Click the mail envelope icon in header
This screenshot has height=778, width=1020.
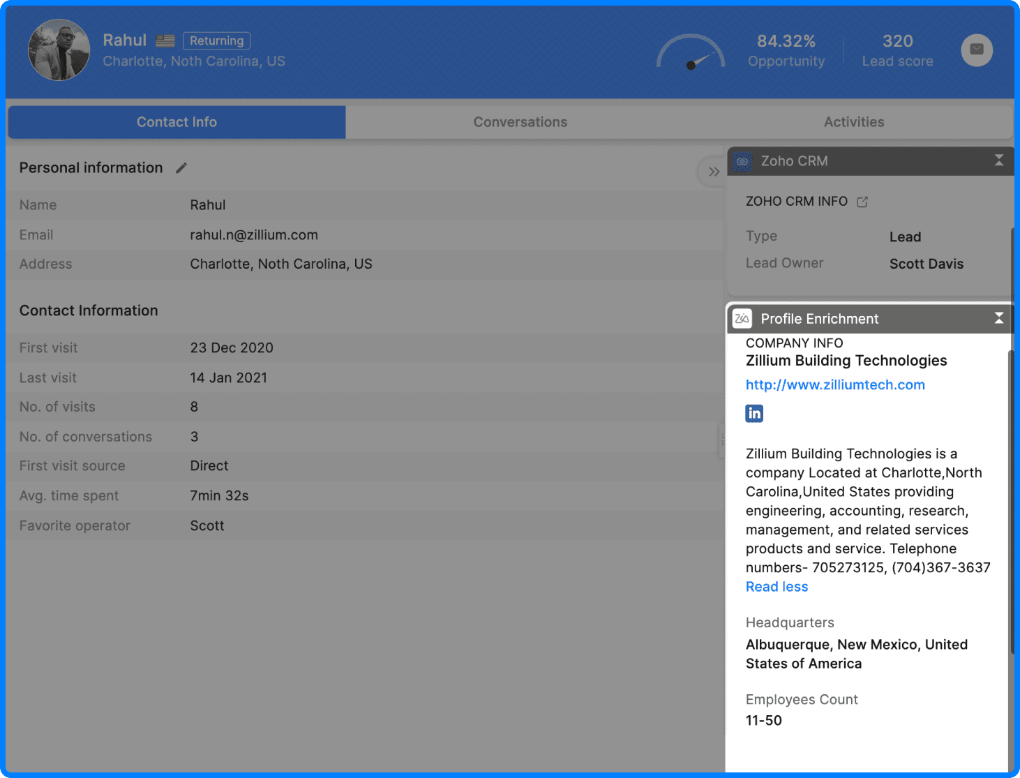click(976, 50)
